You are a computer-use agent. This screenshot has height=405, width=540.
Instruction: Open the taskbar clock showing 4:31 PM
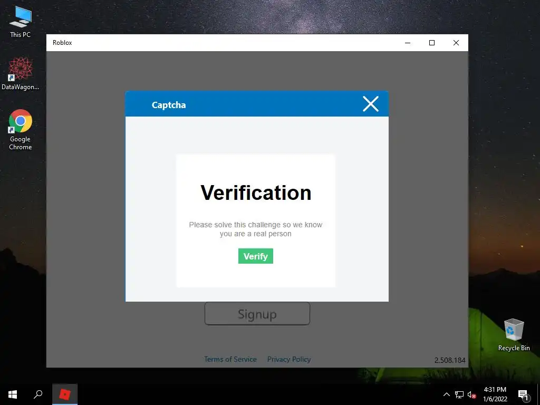pyautogui.click(x=495, y=394)
